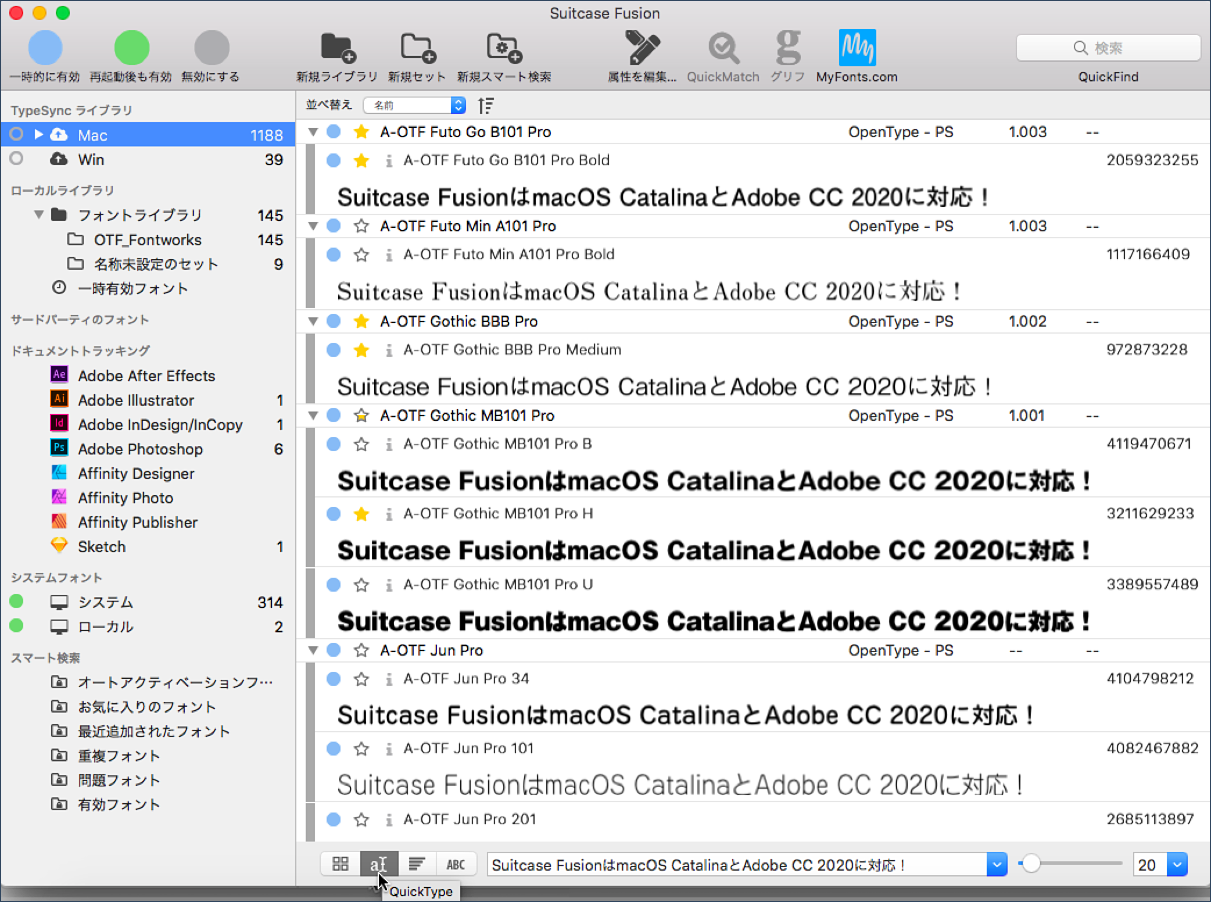Click the blue temporary activate button
Screen dimensions: 1211x902
[45, 48]
